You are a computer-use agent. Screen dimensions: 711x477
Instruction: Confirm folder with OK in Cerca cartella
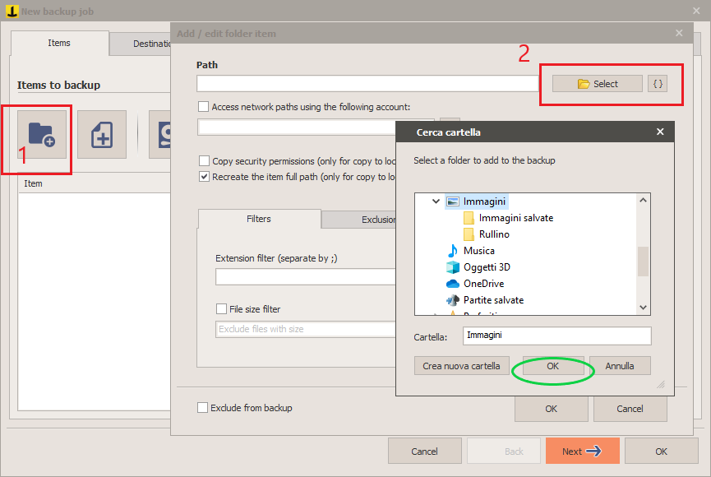click(x=552, y=366)
